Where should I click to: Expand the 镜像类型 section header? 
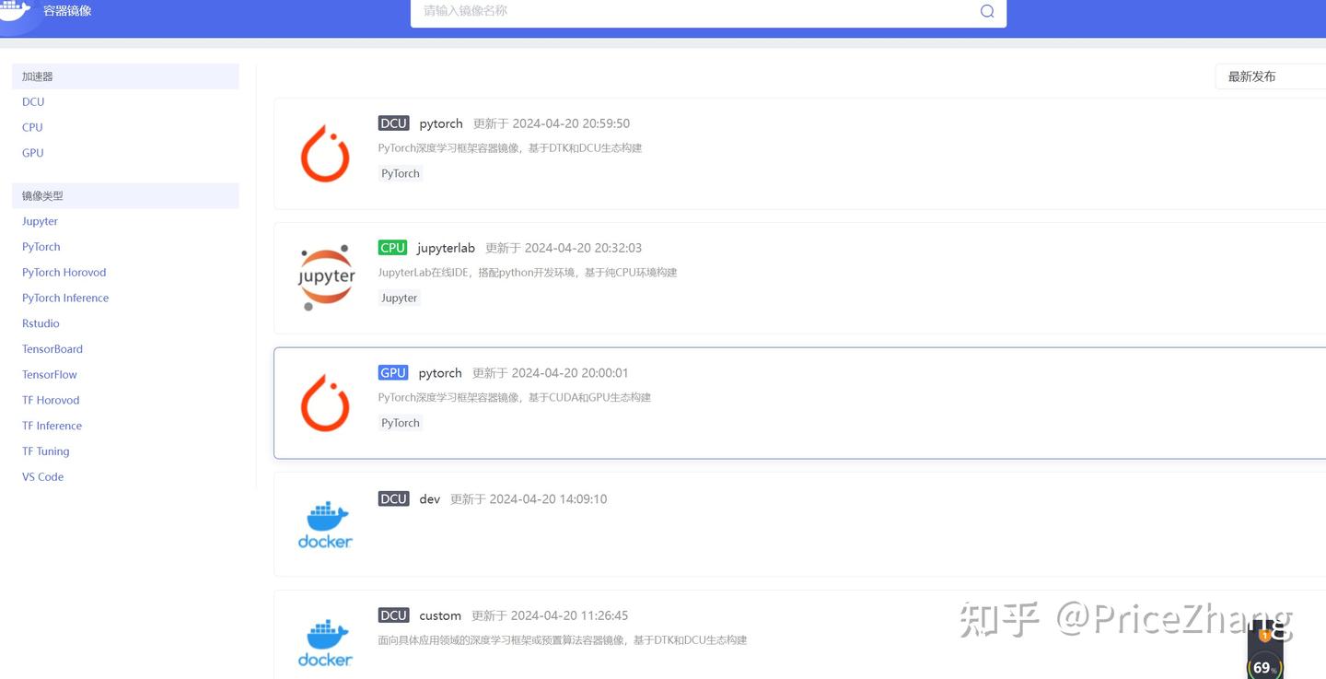click(x=41, y=195)
